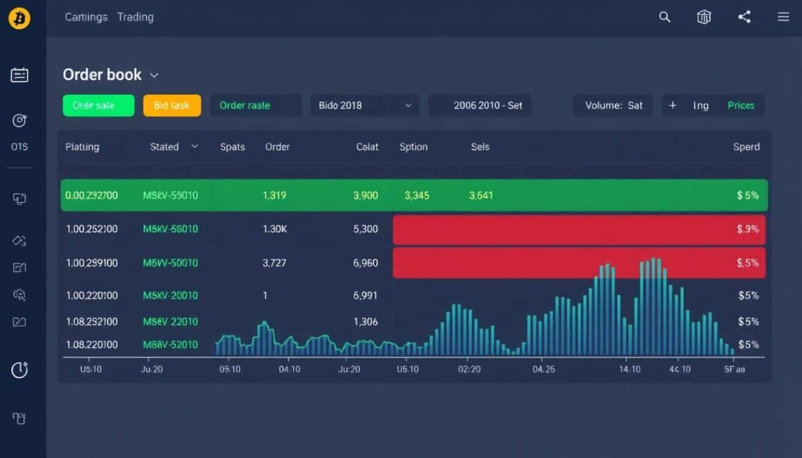Toggle the orange Bid task filter
802x458 pixels.
(x=172, y=105)
